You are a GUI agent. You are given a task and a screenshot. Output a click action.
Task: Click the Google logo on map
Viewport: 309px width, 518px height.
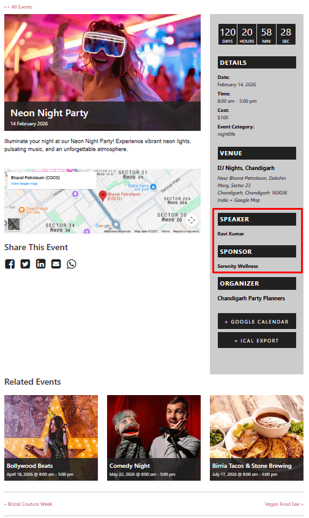pos(103,226)
